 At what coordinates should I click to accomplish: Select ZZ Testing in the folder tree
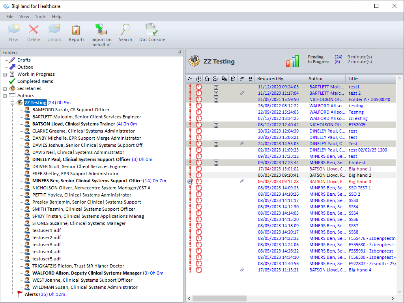pos(35,103)
